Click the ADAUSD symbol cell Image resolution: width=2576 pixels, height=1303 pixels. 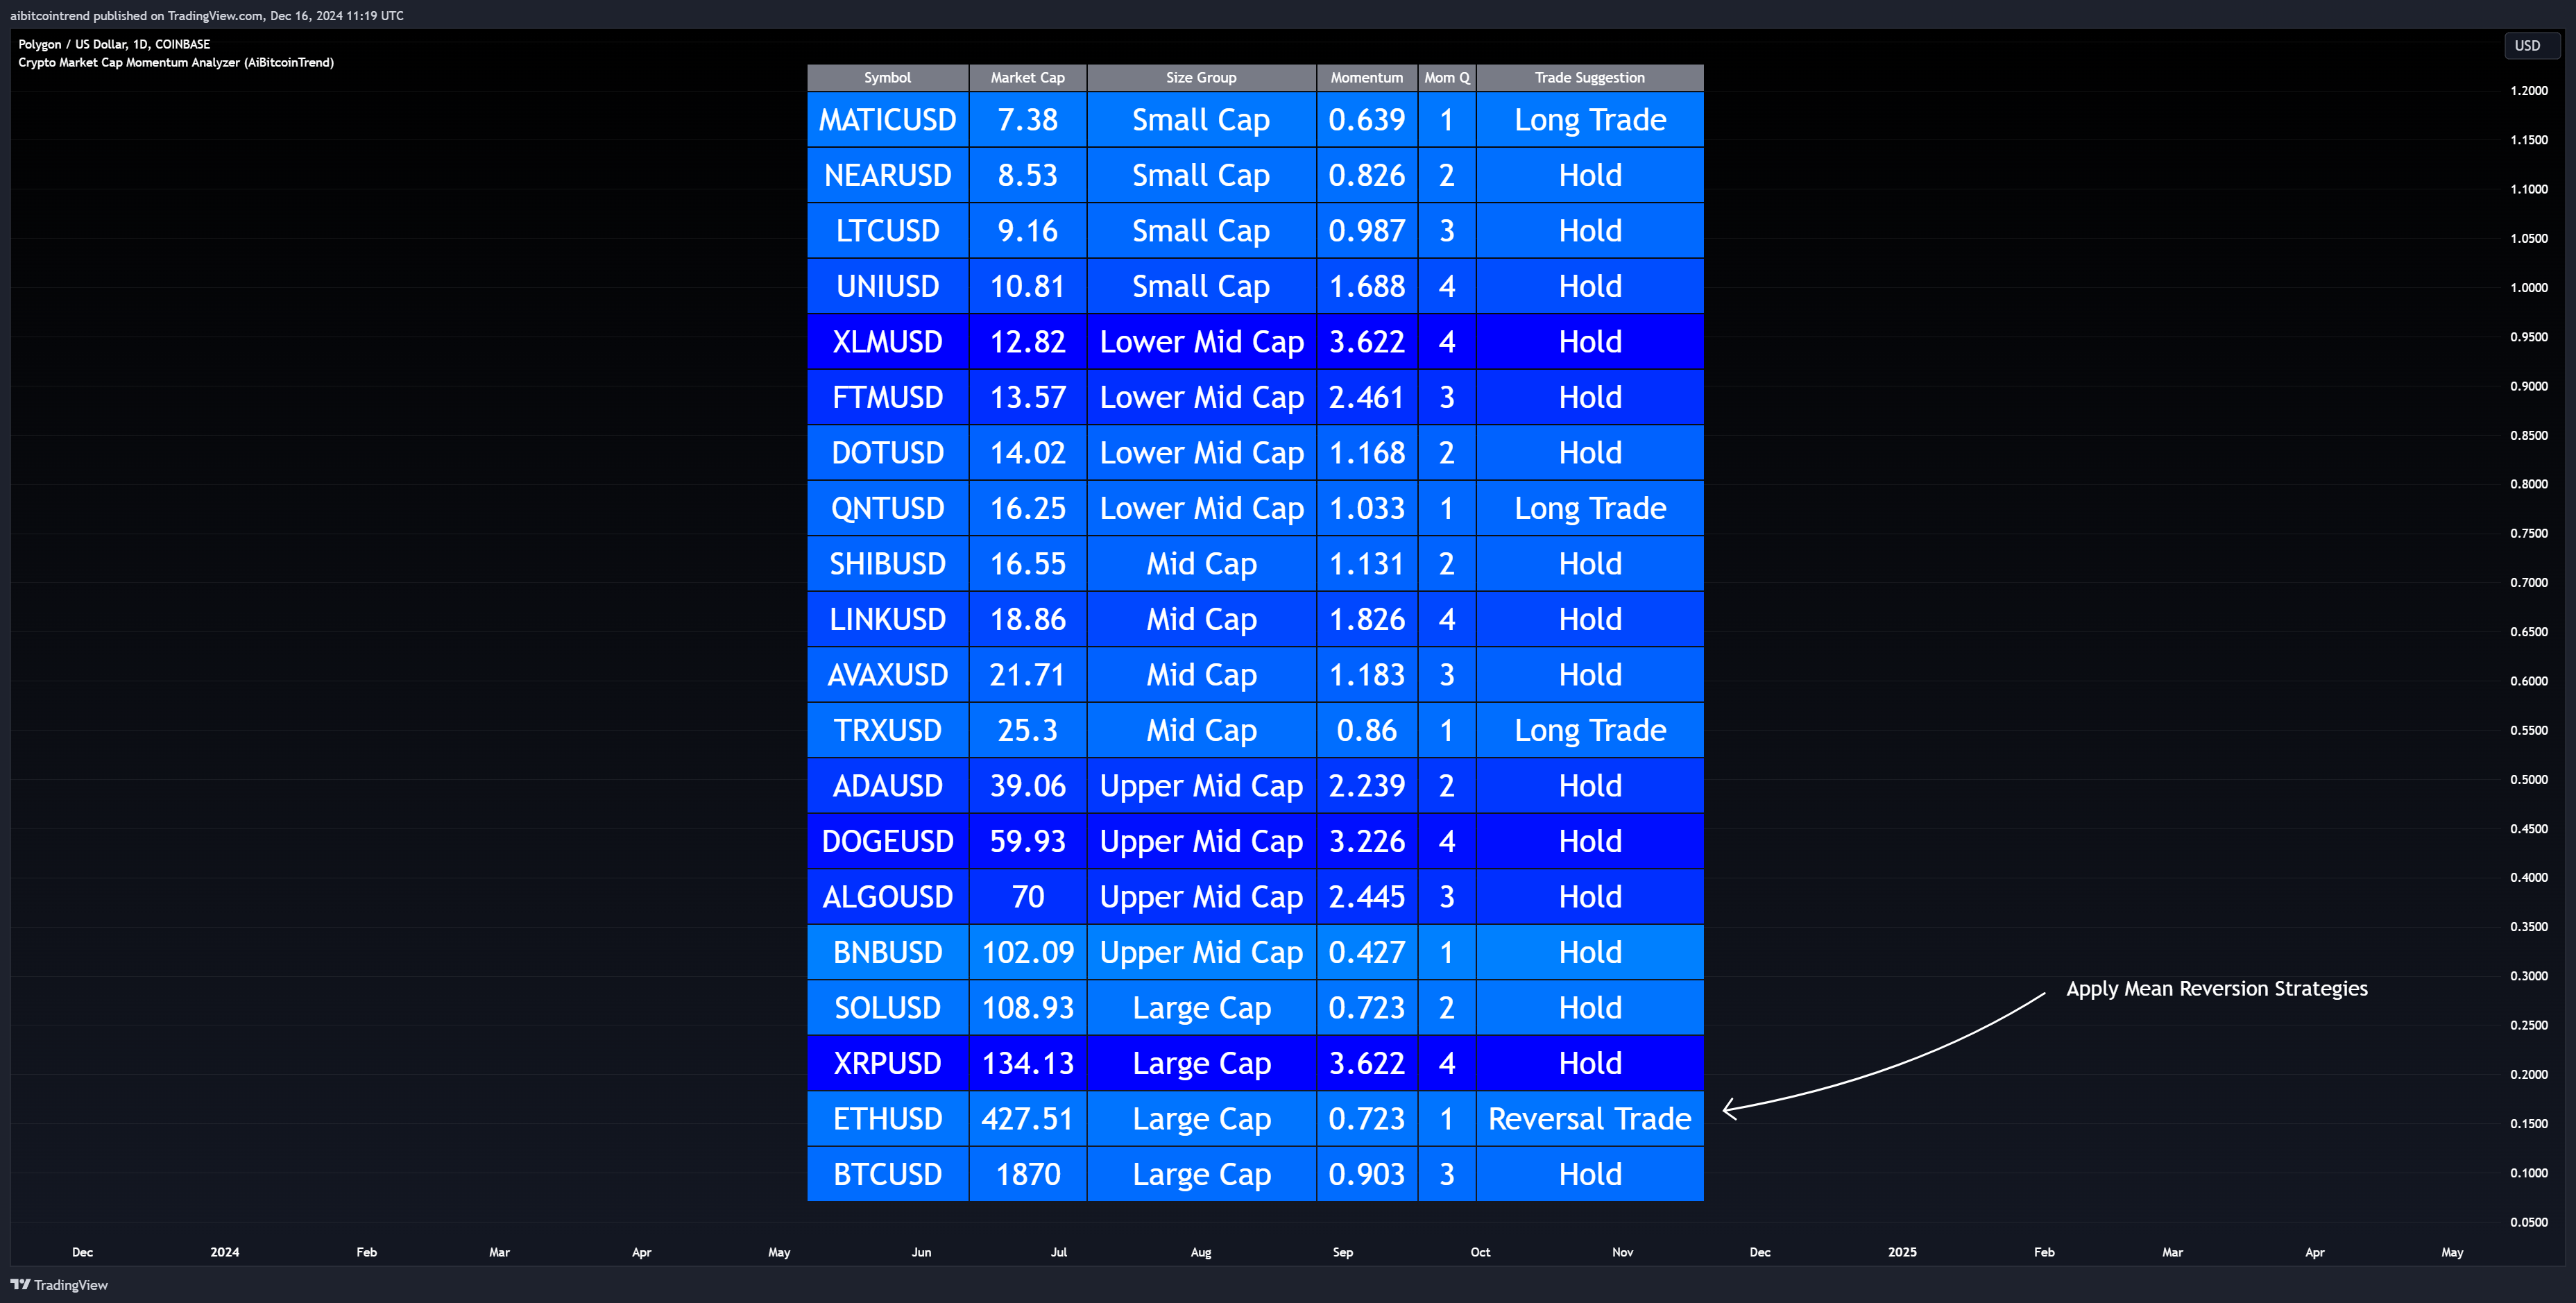click(x=888, y=786)
